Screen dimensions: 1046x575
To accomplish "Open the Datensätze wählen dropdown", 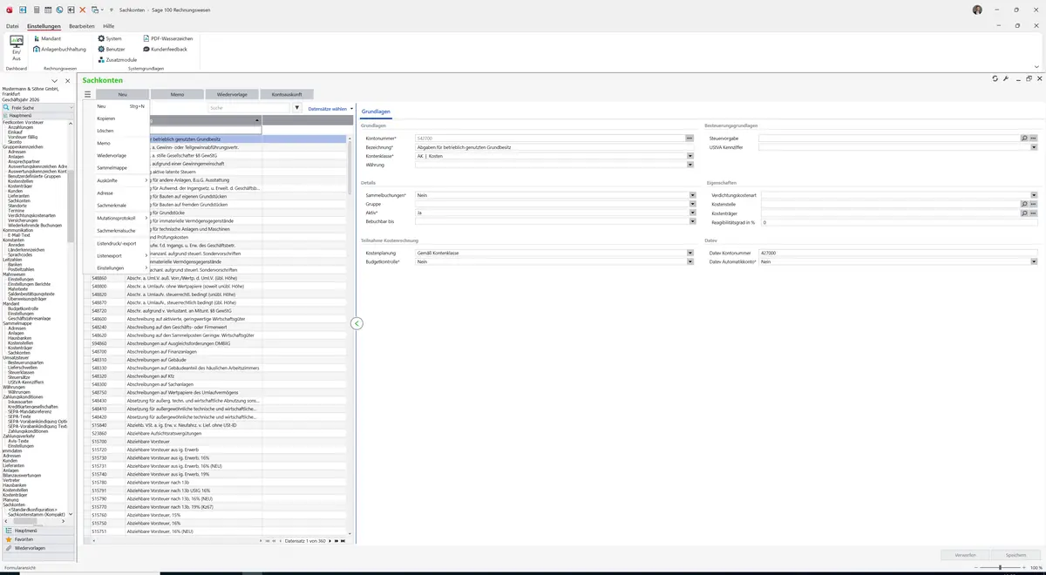I will [330, 109].
